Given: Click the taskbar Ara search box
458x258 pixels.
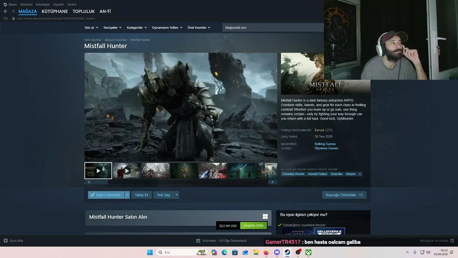Looking at the screenshot, I should tap(182, 252).
